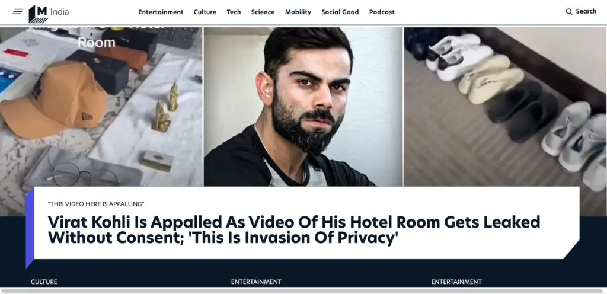Click the horizontal scrollbar at page bottom
607x294 pixels.
coord(302,291)
